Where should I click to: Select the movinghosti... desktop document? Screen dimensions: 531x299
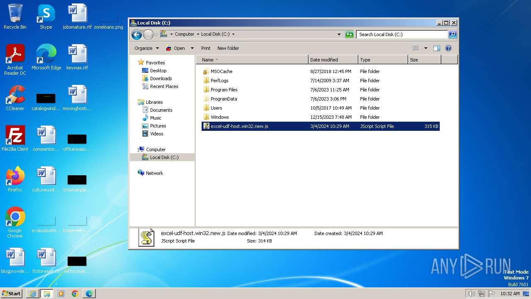click(x=77, y=98)
